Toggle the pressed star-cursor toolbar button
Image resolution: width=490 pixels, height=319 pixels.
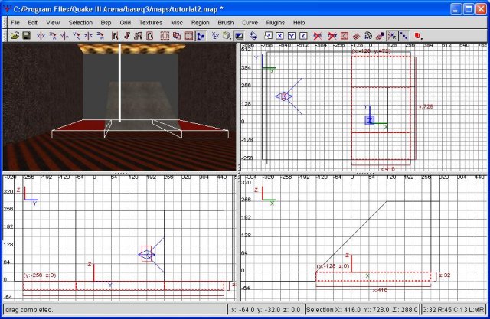click(x=391, y=36)
